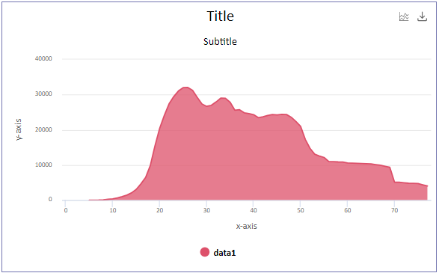Image resolution: width=439 pixels, height=273 pixels.
Task: Click the 60 tick on x-axis
Action: [348, 210]
